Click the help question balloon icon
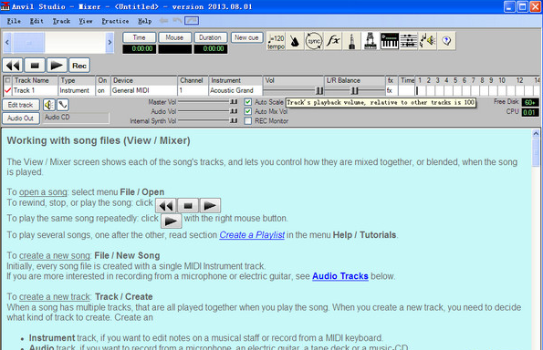The height and width of the screenshot is (350, 543). 446,41
